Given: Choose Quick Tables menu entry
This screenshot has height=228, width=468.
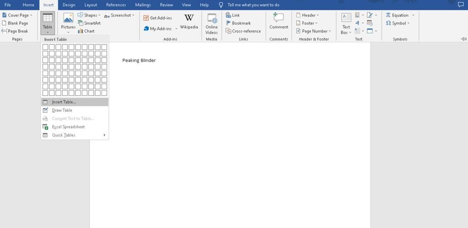Looking at the screenshot, I should coord(74,135).
